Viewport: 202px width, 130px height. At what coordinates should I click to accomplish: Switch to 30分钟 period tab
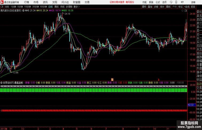tap(36, 7)
